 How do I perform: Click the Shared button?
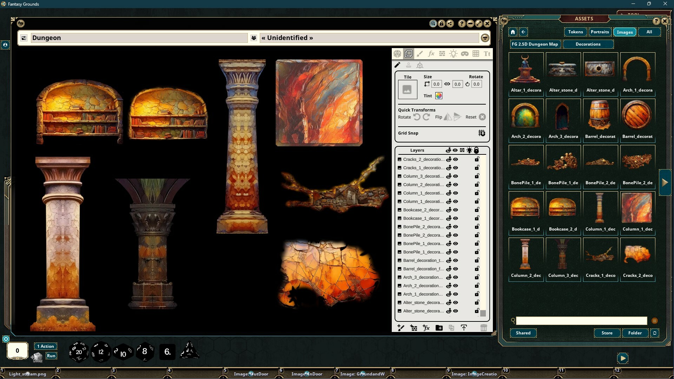coord(523,333)
